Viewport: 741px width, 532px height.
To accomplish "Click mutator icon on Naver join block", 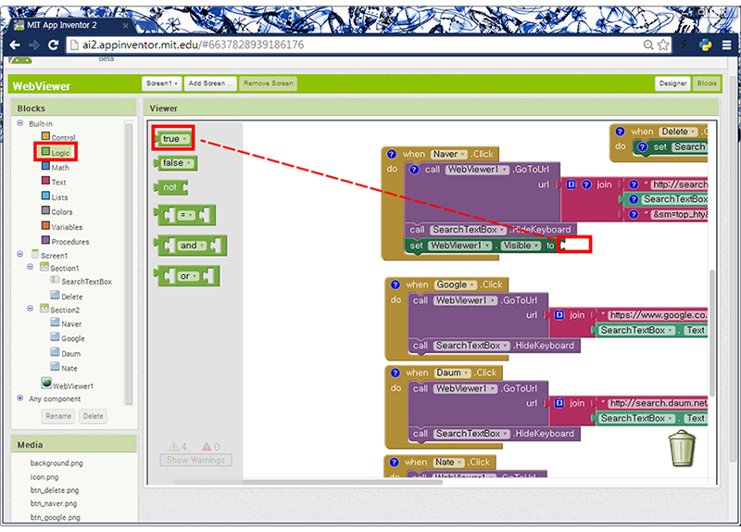I will 571,184.
